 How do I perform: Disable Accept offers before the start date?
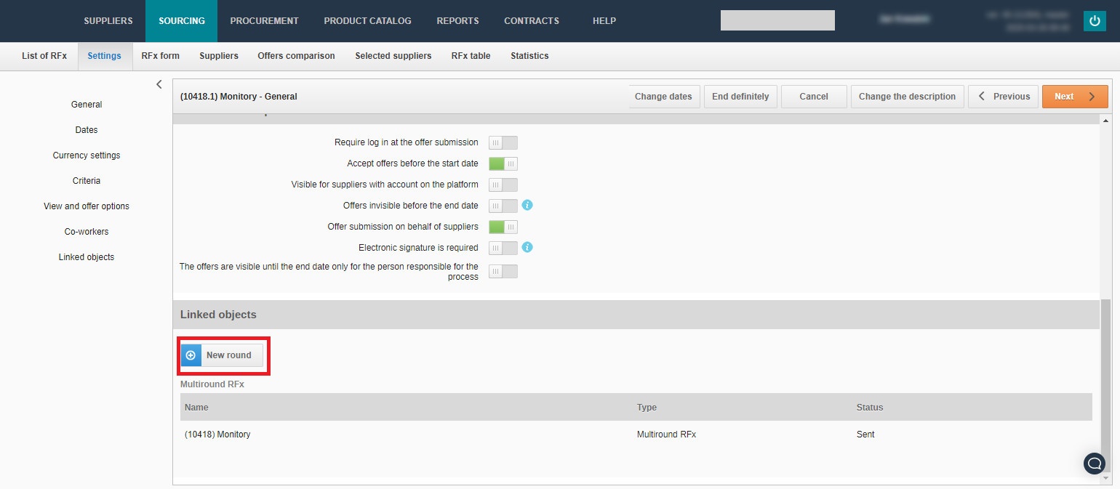[x=503, y=163]
